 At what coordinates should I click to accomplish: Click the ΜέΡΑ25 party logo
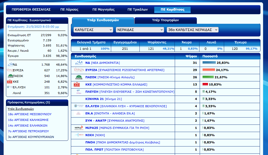[x=79, y=128]
